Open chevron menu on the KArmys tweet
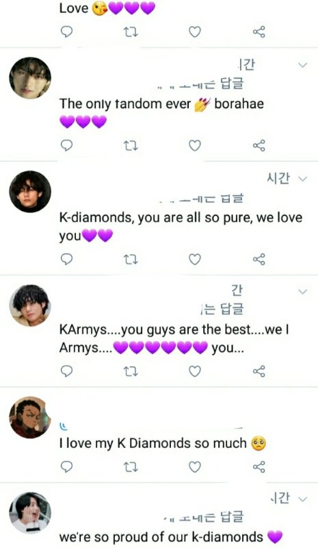318x548 pixels. pyautogui.click(x=303, y=292)
